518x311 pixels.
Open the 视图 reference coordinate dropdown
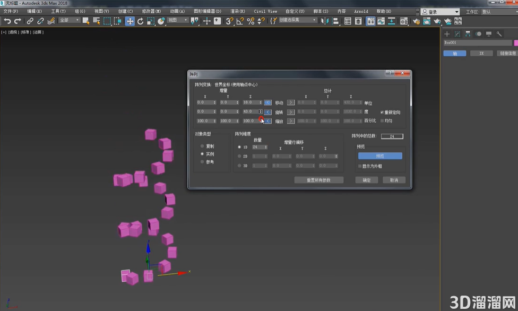[x=178, y=21]
